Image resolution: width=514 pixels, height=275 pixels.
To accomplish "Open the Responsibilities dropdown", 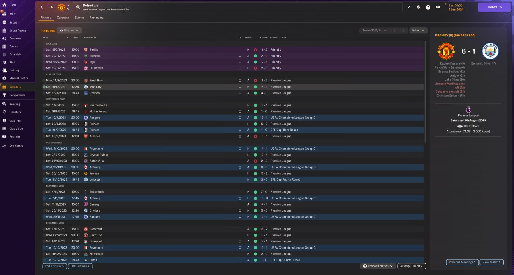I will pyautogui.click(x=377, y=266).
